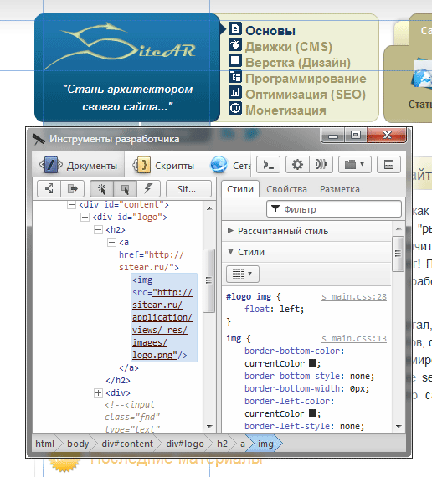Collapse the div id="logo" node
The height and width of the screenshot is (477, 432).
[x=85, y=218]
